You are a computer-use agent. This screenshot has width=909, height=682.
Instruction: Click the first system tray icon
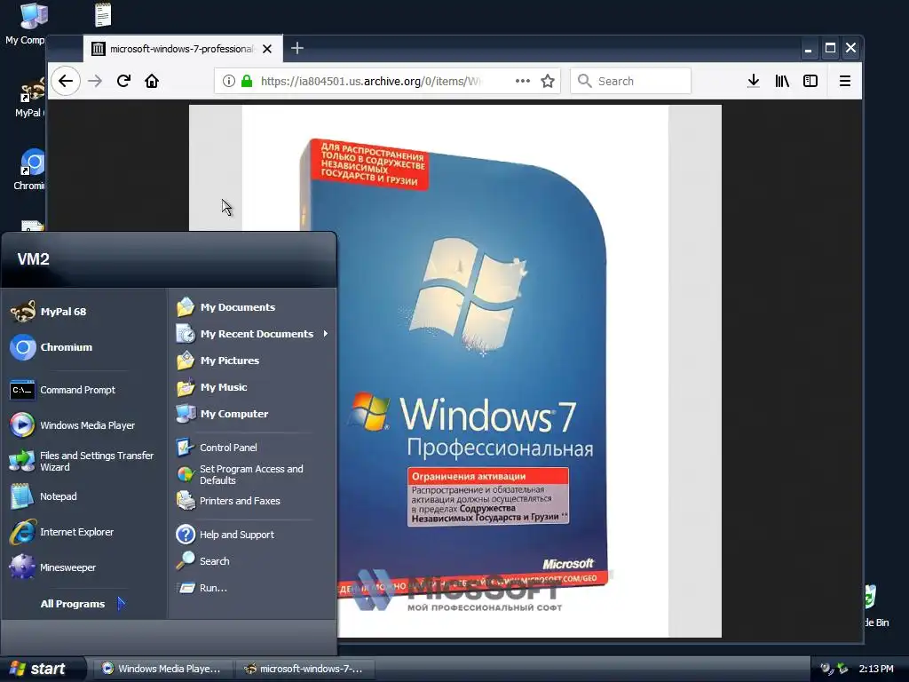pos(827,669)
